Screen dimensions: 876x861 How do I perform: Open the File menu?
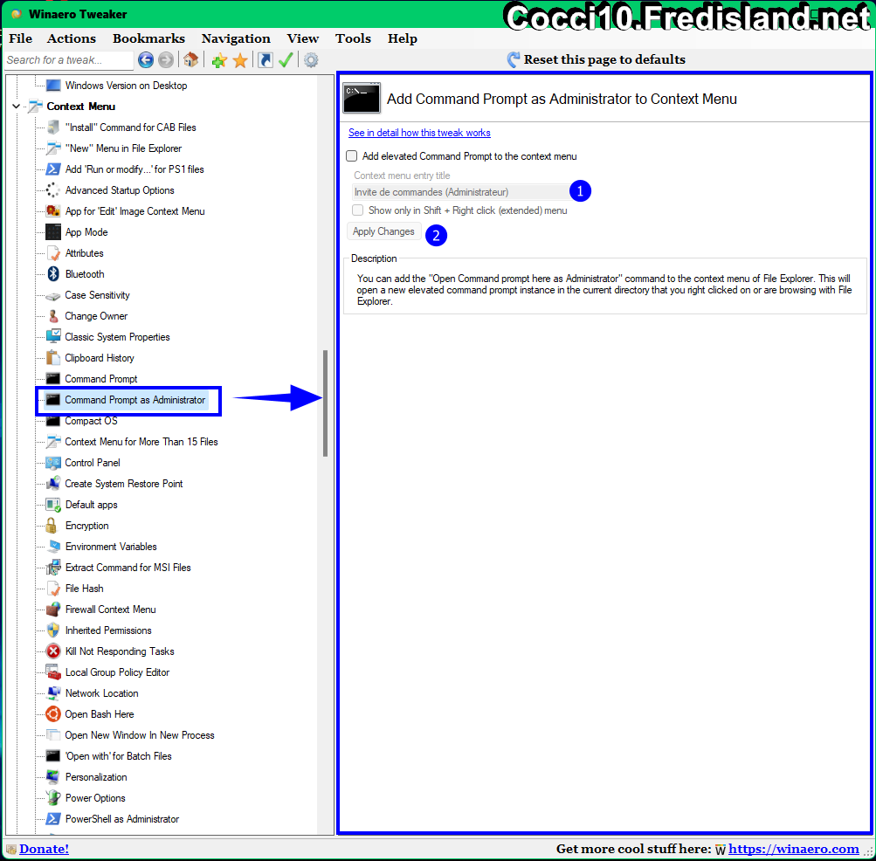(x=21, y=38)
